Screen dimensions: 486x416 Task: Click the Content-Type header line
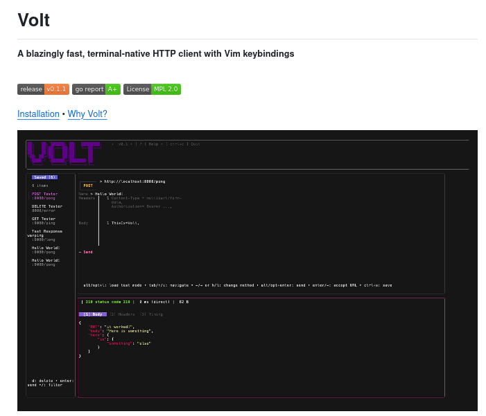pyautogui.click(x=142, y=198)
